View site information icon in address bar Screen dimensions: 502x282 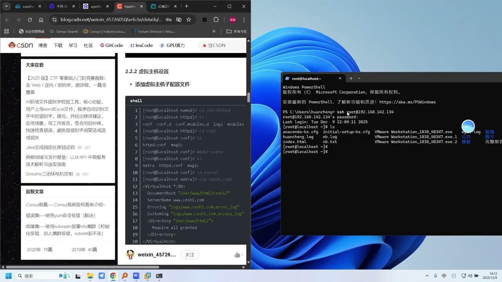coord(55,20)
